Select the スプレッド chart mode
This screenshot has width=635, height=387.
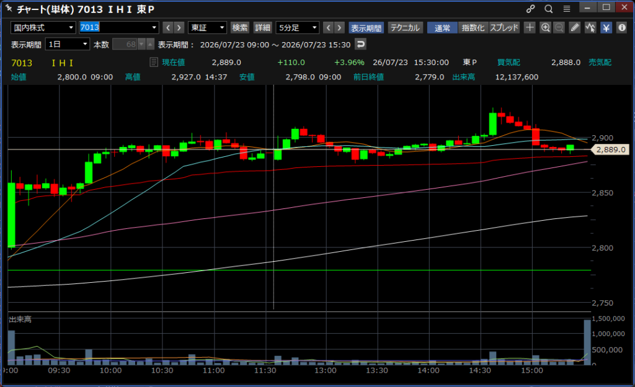click(504, 27)
